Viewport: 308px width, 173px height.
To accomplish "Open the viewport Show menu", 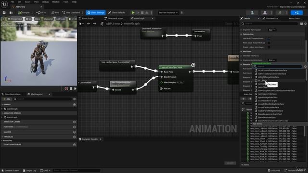I will pos(38,19).
